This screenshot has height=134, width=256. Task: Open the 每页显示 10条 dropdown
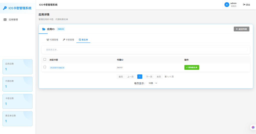pos(152,83)
